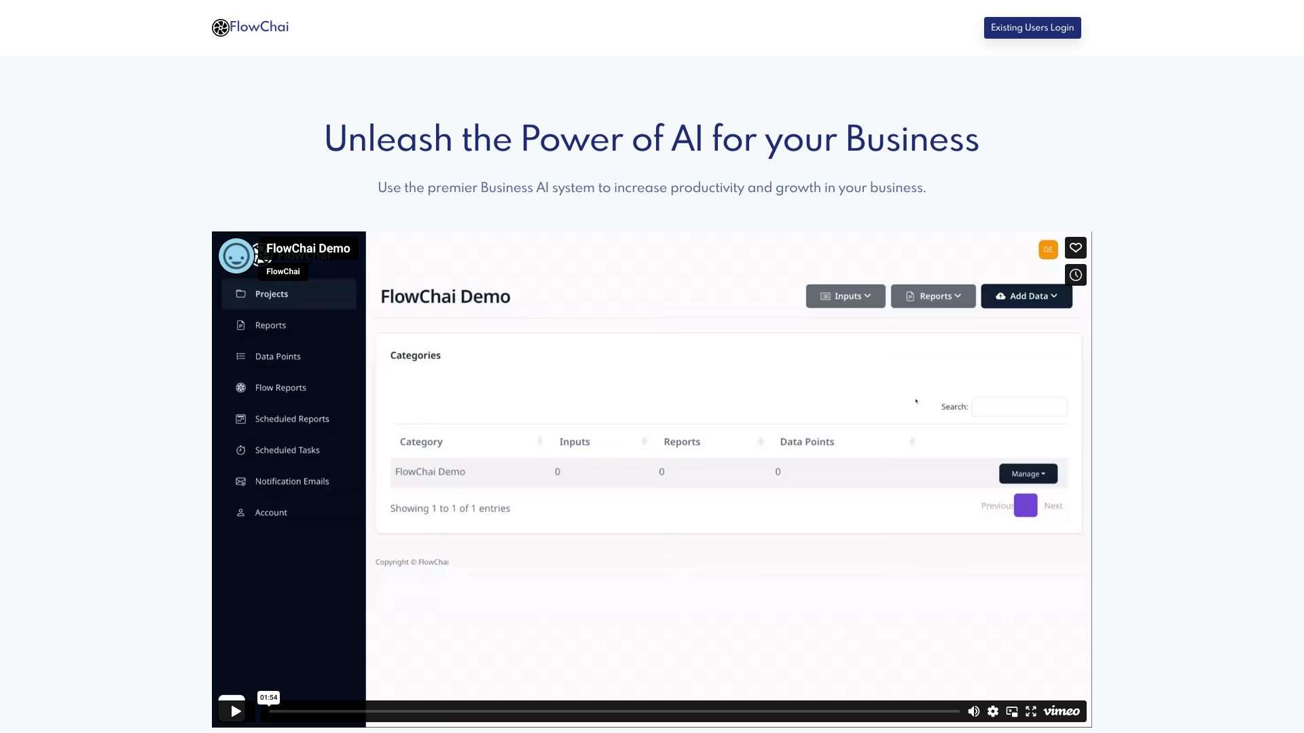Select Flow Reports in sidebar
The width and height of the screenshot is (1304, 733).
click(x=280, y=388)
